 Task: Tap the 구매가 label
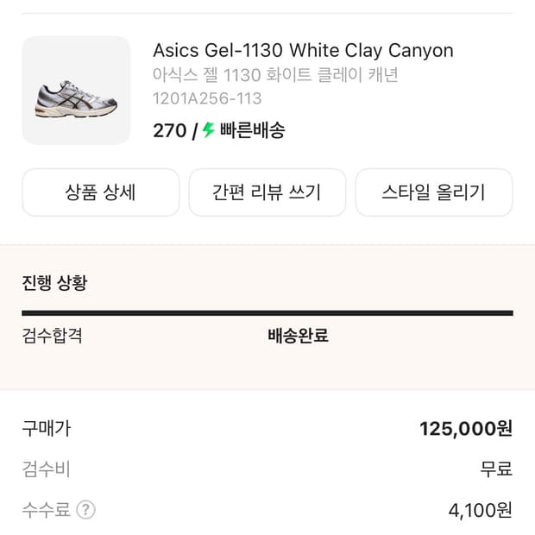46,428
